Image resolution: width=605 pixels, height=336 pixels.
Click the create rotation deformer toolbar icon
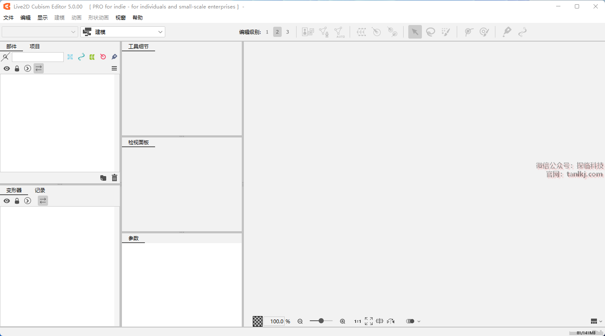(x=376, y=32)
